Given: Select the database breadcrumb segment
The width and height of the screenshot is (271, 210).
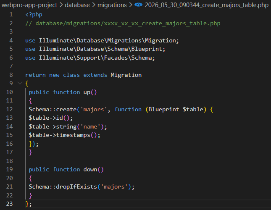Looking at the screenshot, I should click(x=77, y=5).
